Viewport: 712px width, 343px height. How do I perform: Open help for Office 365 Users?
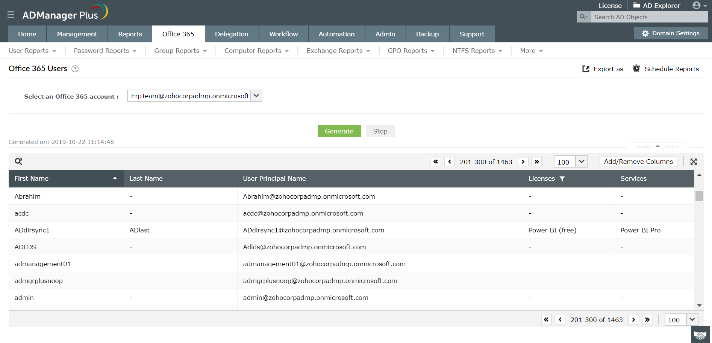[x=75, y=69]
